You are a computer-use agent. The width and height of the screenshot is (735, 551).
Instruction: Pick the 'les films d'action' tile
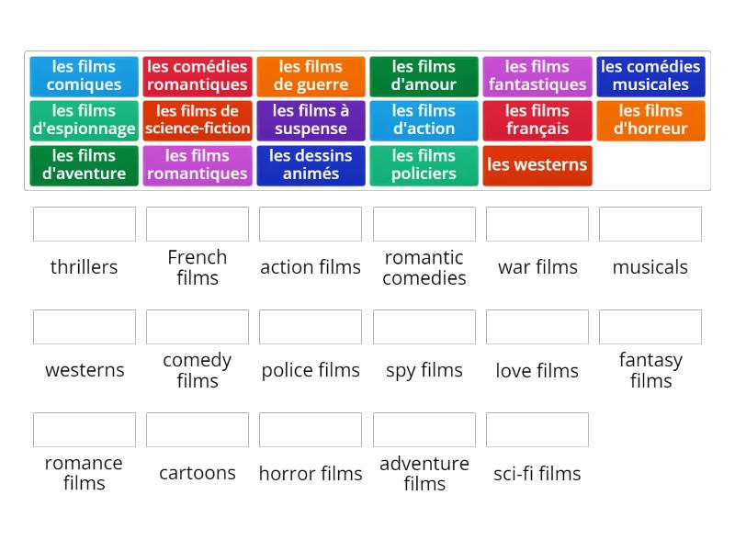point(424,120)
